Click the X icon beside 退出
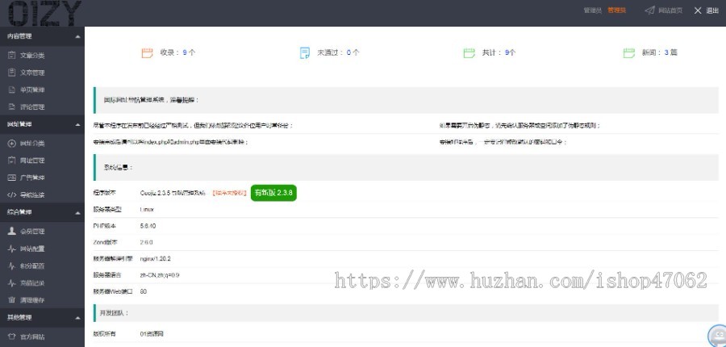 [x=698, y=10]
